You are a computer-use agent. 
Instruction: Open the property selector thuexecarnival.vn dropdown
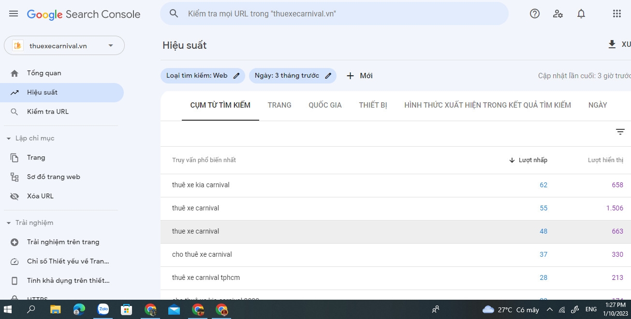click(64, 46)
